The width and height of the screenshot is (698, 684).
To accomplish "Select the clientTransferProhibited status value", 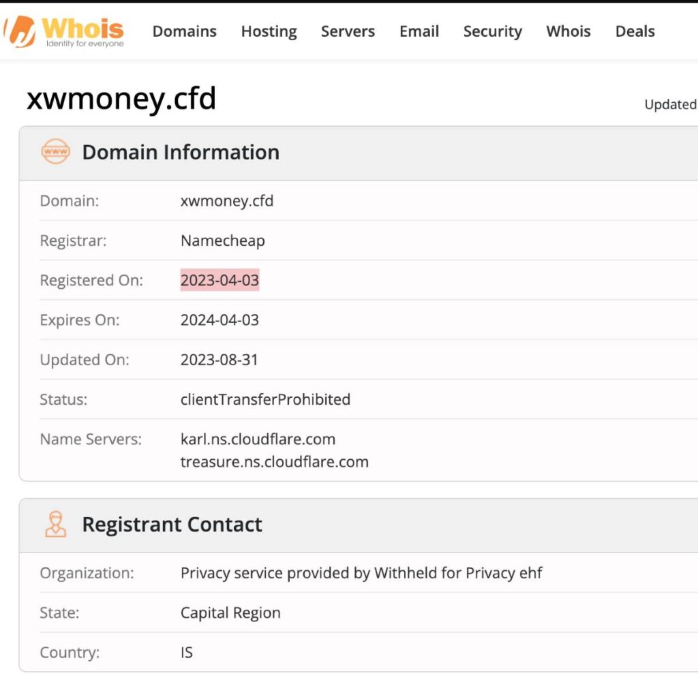I will (x=265, y=400).
